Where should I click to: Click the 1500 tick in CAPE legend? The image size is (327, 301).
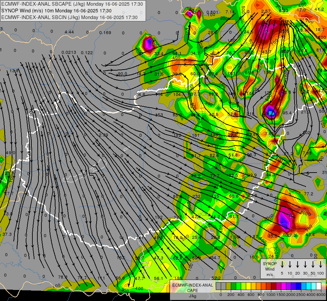(281, 295)
